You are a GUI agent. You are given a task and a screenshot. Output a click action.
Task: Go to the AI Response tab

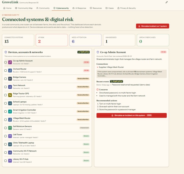point(79,8)
